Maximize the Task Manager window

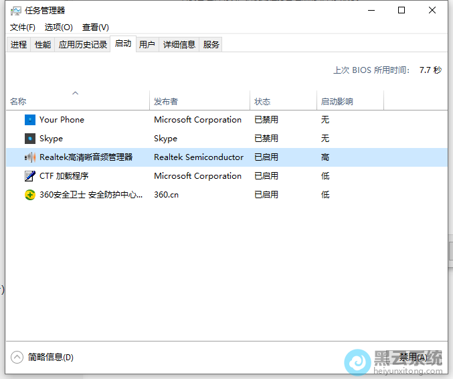point(401,10)
